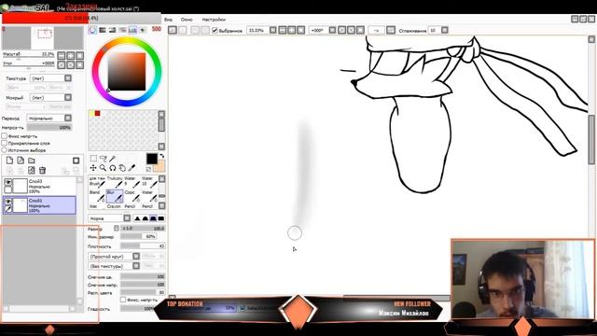Toggle transparent color below color swatches
The image size is (597, 336).
[149, 169]
